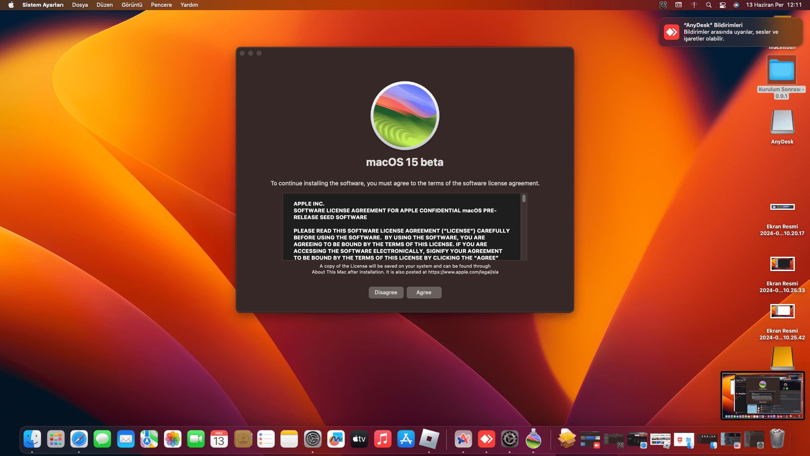Click the Disagree button
This screenshot has height=456, width=810.
(x=386, y=293)
